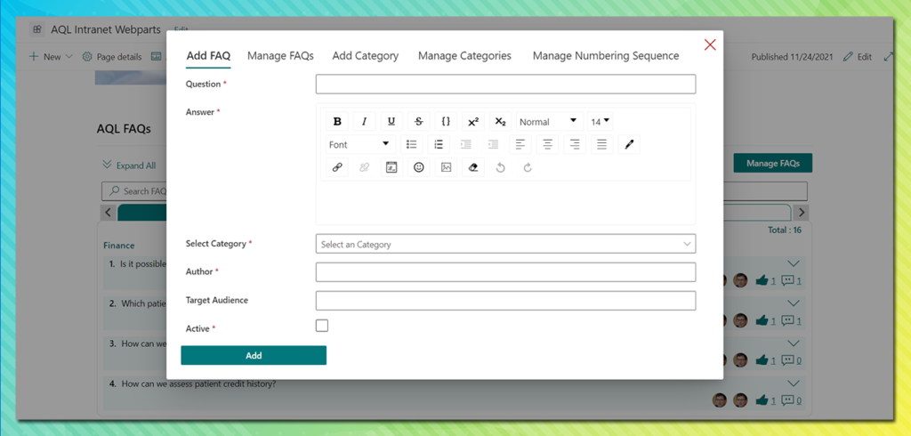Open the emoji picker in the editor
Image resolution: width=911 pixels, height=436 pixels.
[419, 167]
